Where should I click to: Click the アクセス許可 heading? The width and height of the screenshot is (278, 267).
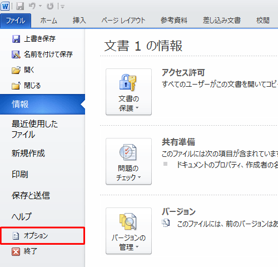[183, 72]
